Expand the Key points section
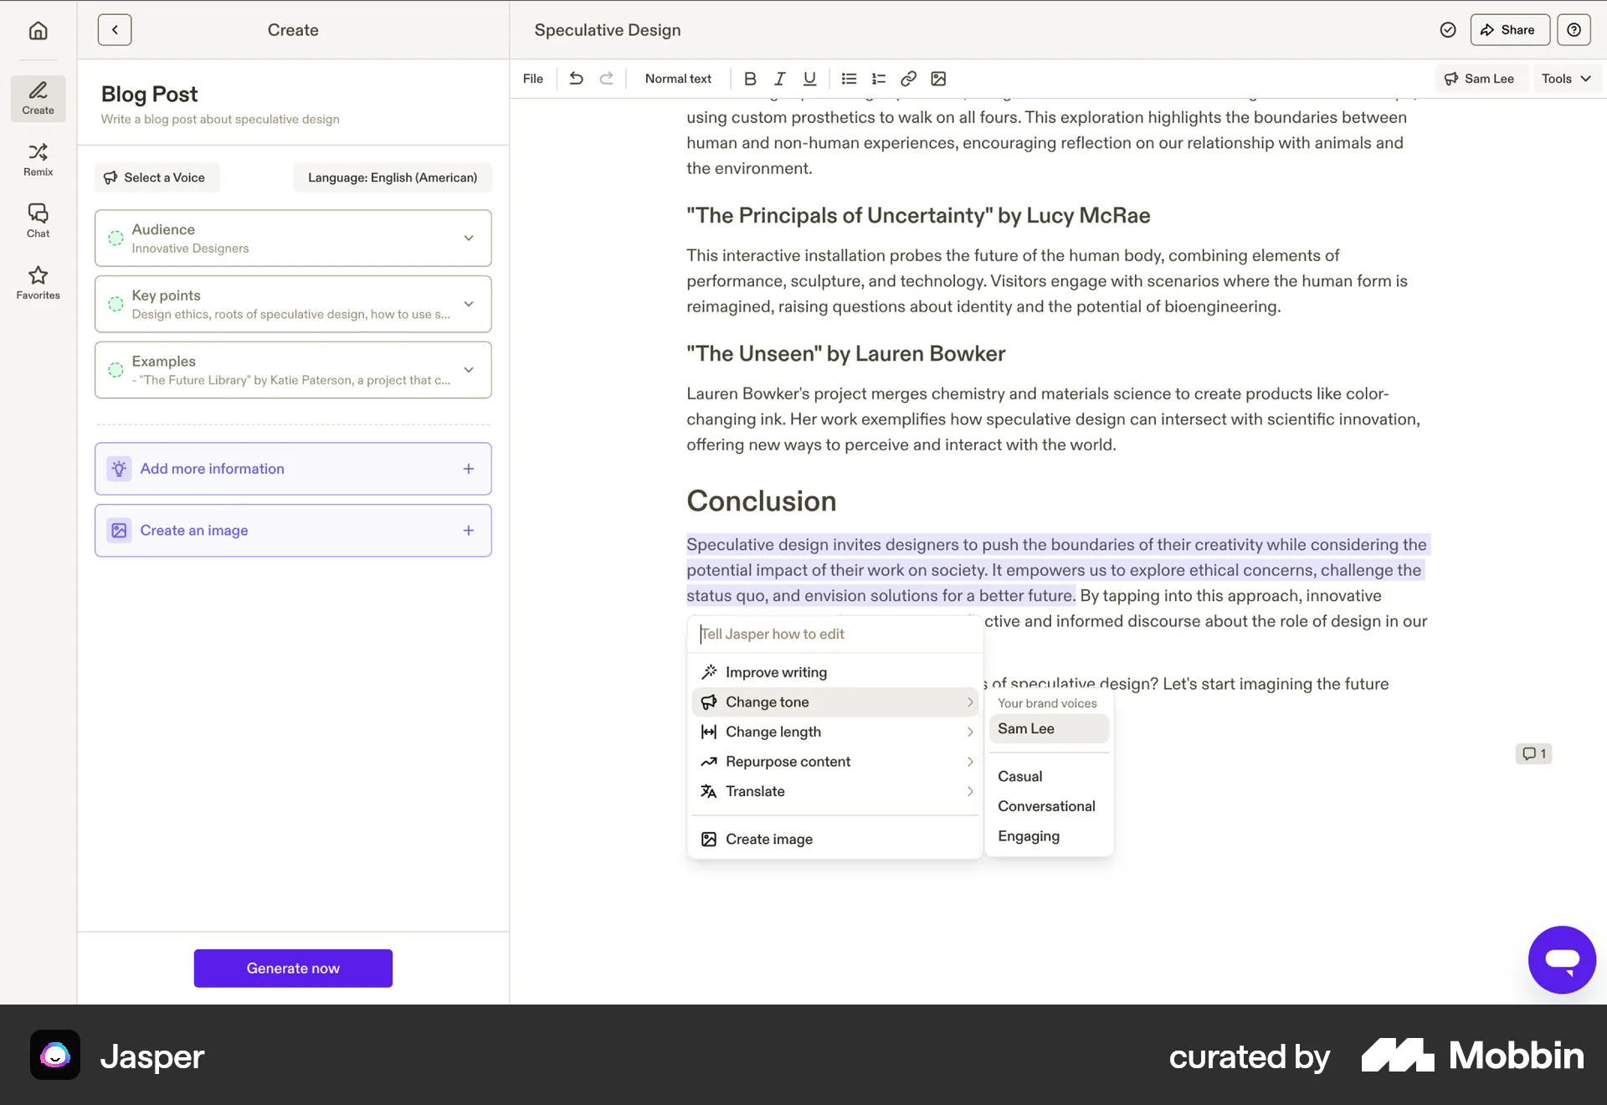The width and height of the screenshot is (1607, 1105). (469, 304)
